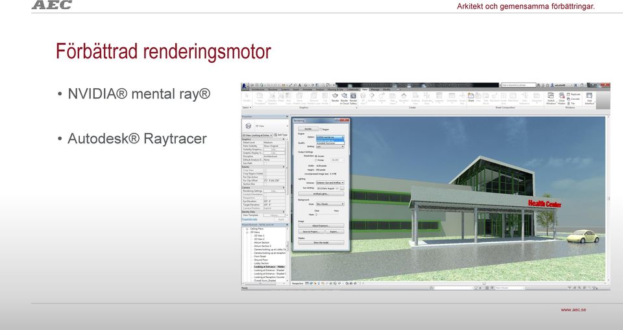Switch to the Insert ribbon tab

(296, 89)
